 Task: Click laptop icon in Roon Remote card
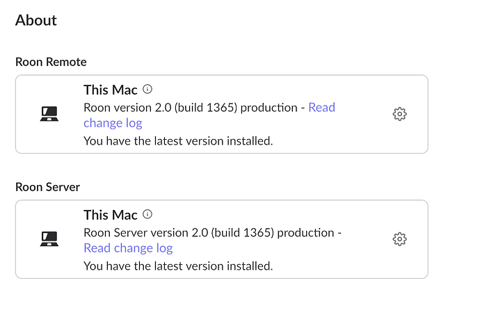pyautogui.click(x=49, y=114)
